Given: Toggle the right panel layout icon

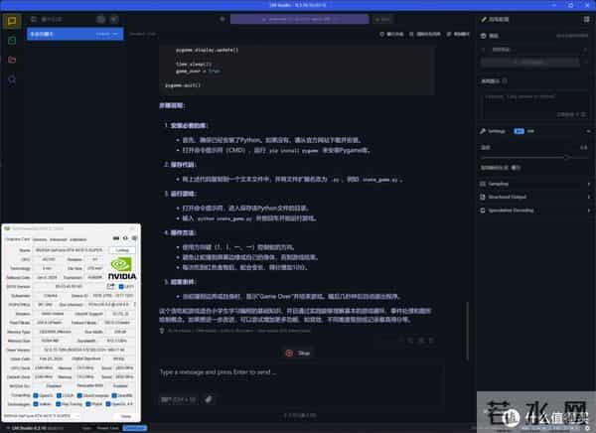Looking at the screenshot, I should (586, 20).
